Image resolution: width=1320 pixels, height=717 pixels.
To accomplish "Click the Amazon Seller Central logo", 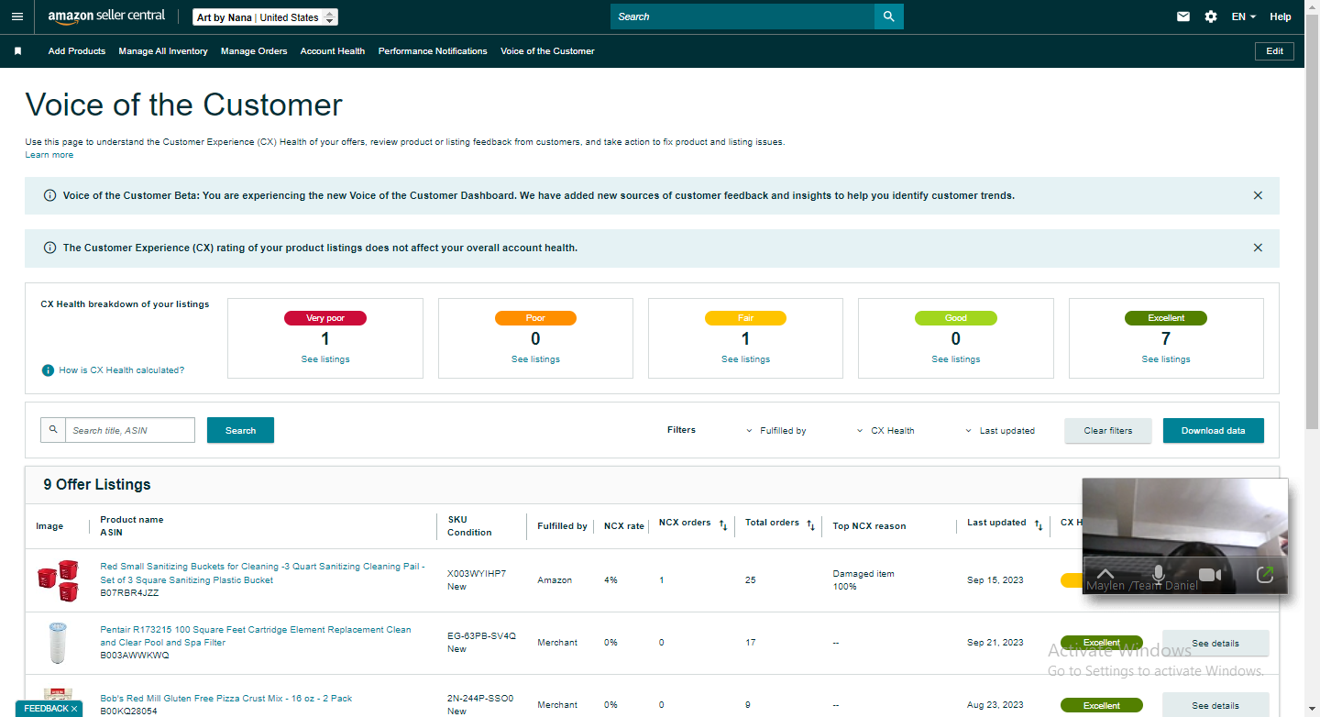I will coord(106,17).
